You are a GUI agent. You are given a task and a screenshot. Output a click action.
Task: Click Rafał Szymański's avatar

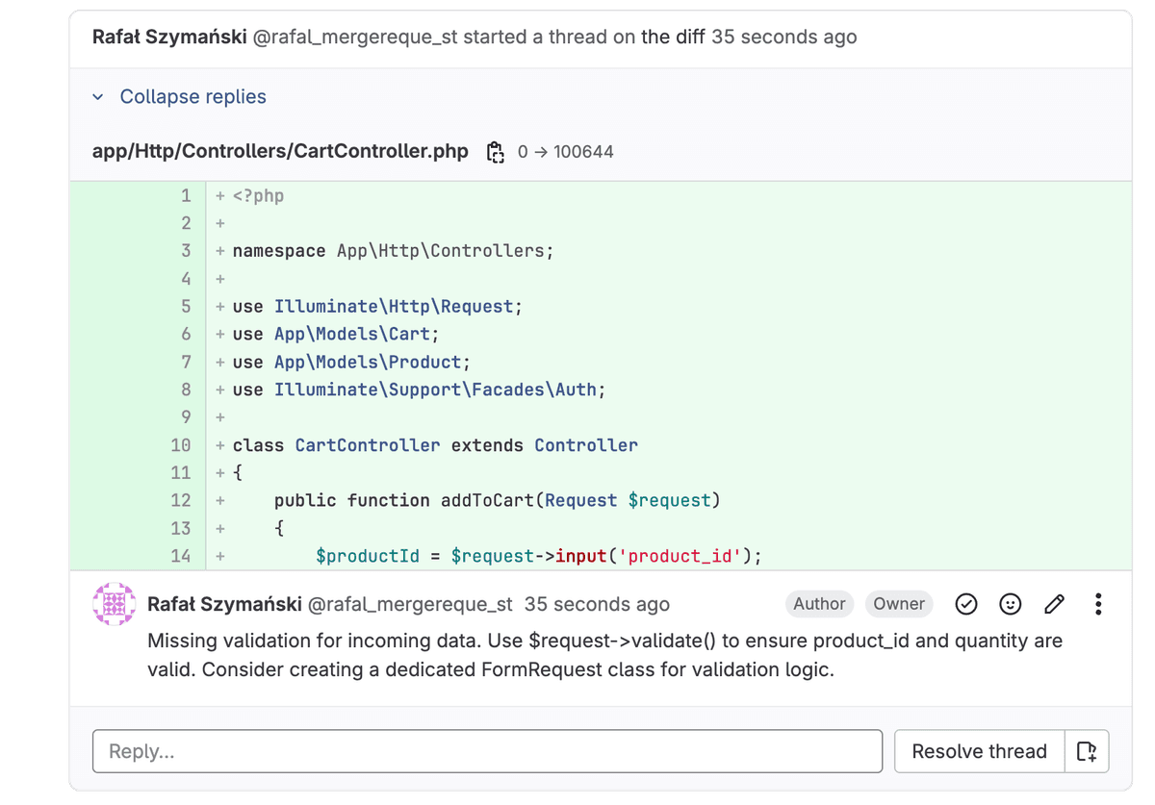(x=114, y=604)
